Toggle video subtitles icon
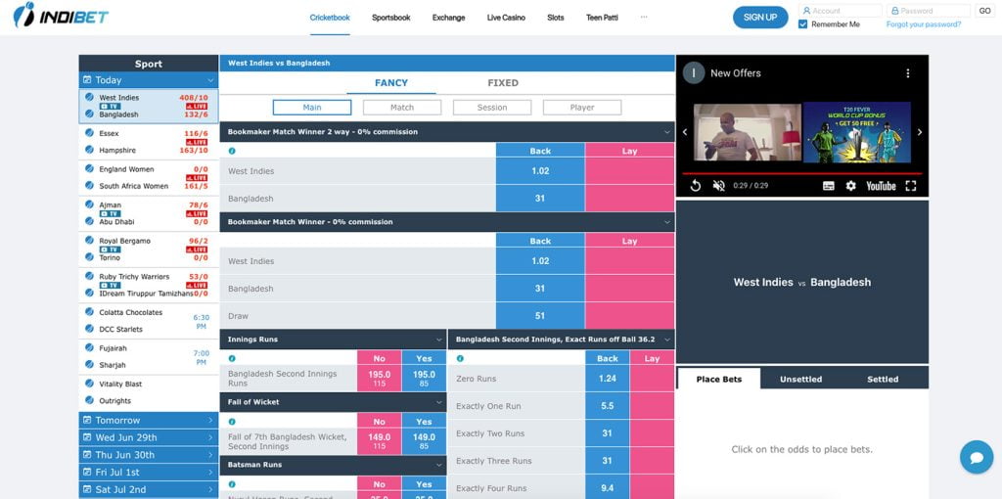This screenshot has height=499, width=1002. 828,186
